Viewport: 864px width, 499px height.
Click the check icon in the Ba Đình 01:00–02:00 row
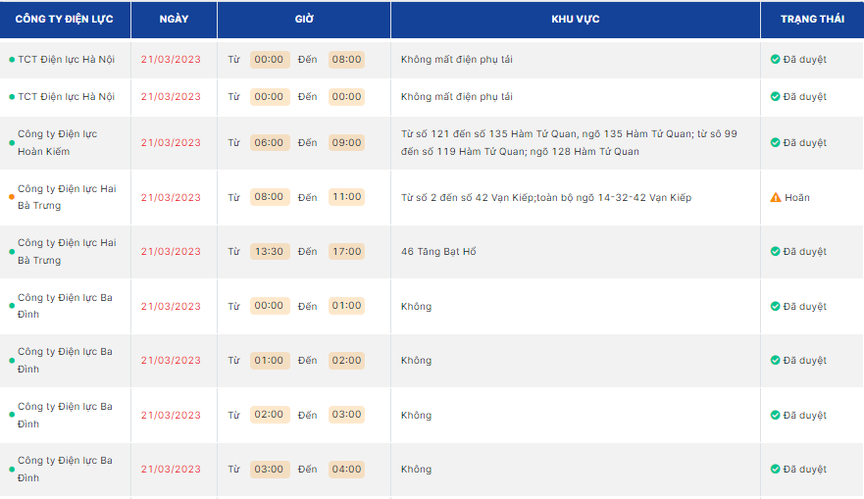pos(775,360)
